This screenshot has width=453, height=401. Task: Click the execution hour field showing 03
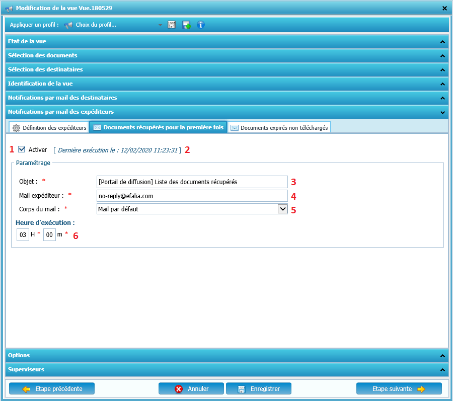click(23, 235)
